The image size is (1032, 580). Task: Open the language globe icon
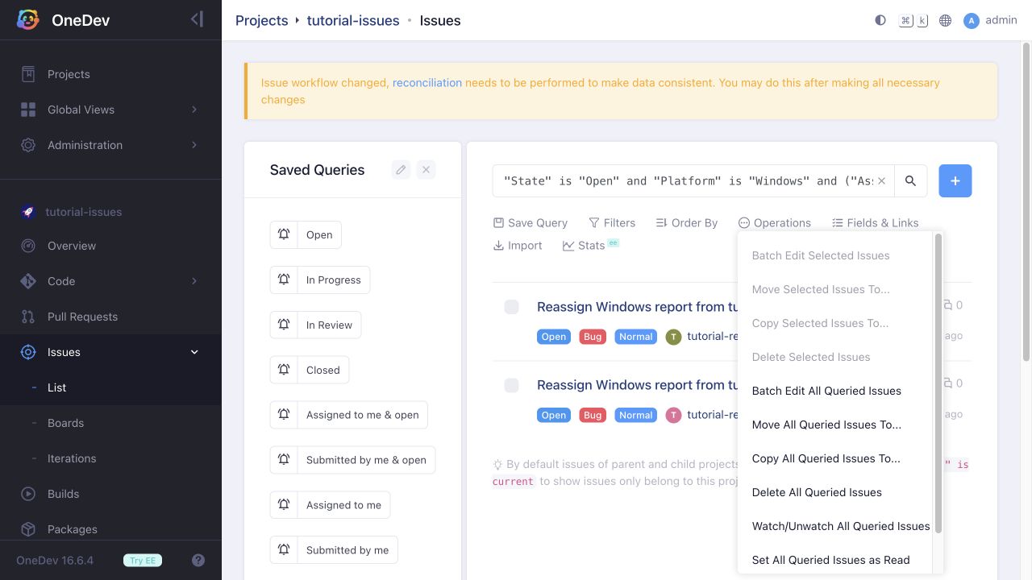[x=946, y=20]
